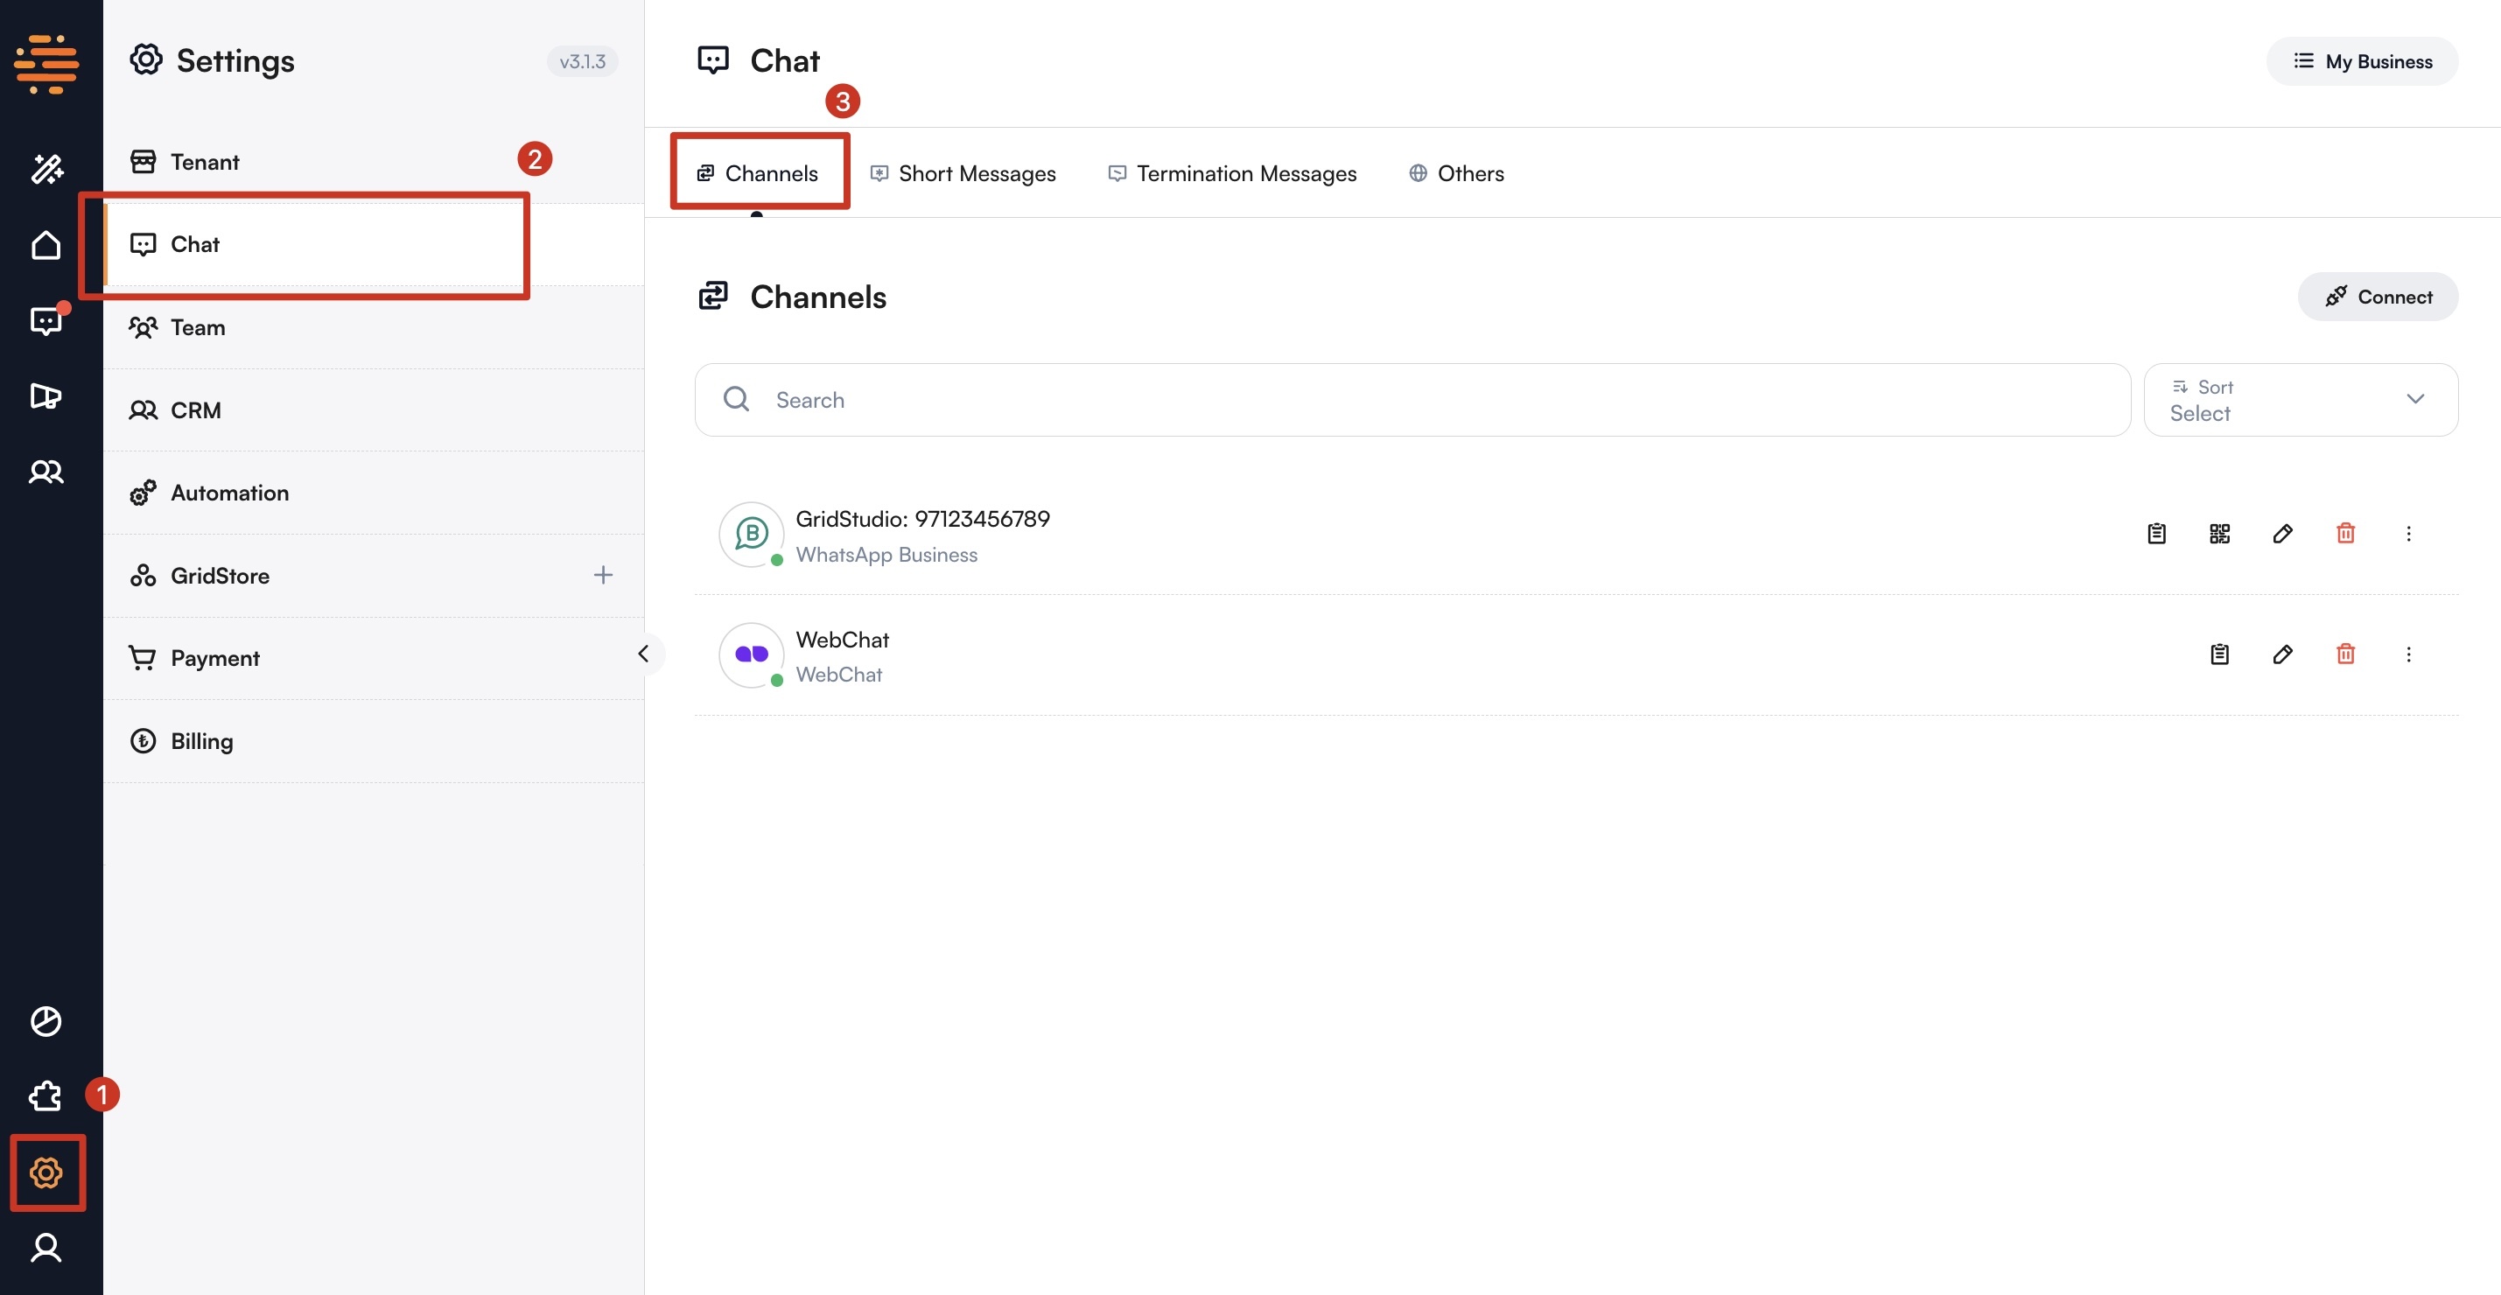
Task: Expand the Sort Select dropdown
Action: [x=2301, y=399]
